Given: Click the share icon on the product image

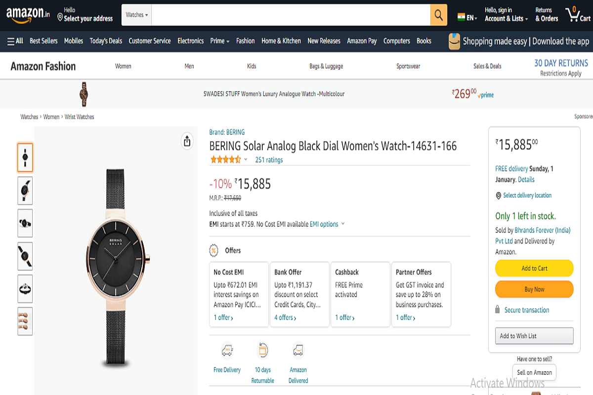Looking at the screenshot, I should point(187,141).
